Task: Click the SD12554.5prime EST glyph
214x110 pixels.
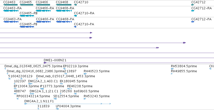Action: (55, 99)
